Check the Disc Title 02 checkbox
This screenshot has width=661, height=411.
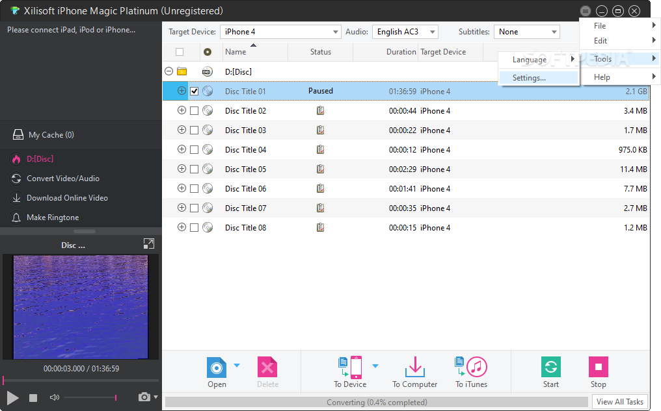(x=194, y=110)
